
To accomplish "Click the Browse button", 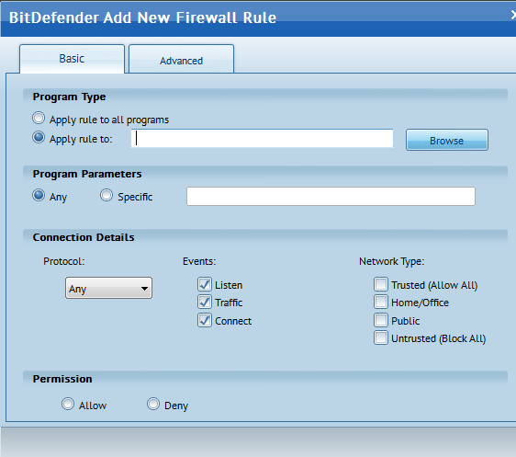I will pos(447,140).
